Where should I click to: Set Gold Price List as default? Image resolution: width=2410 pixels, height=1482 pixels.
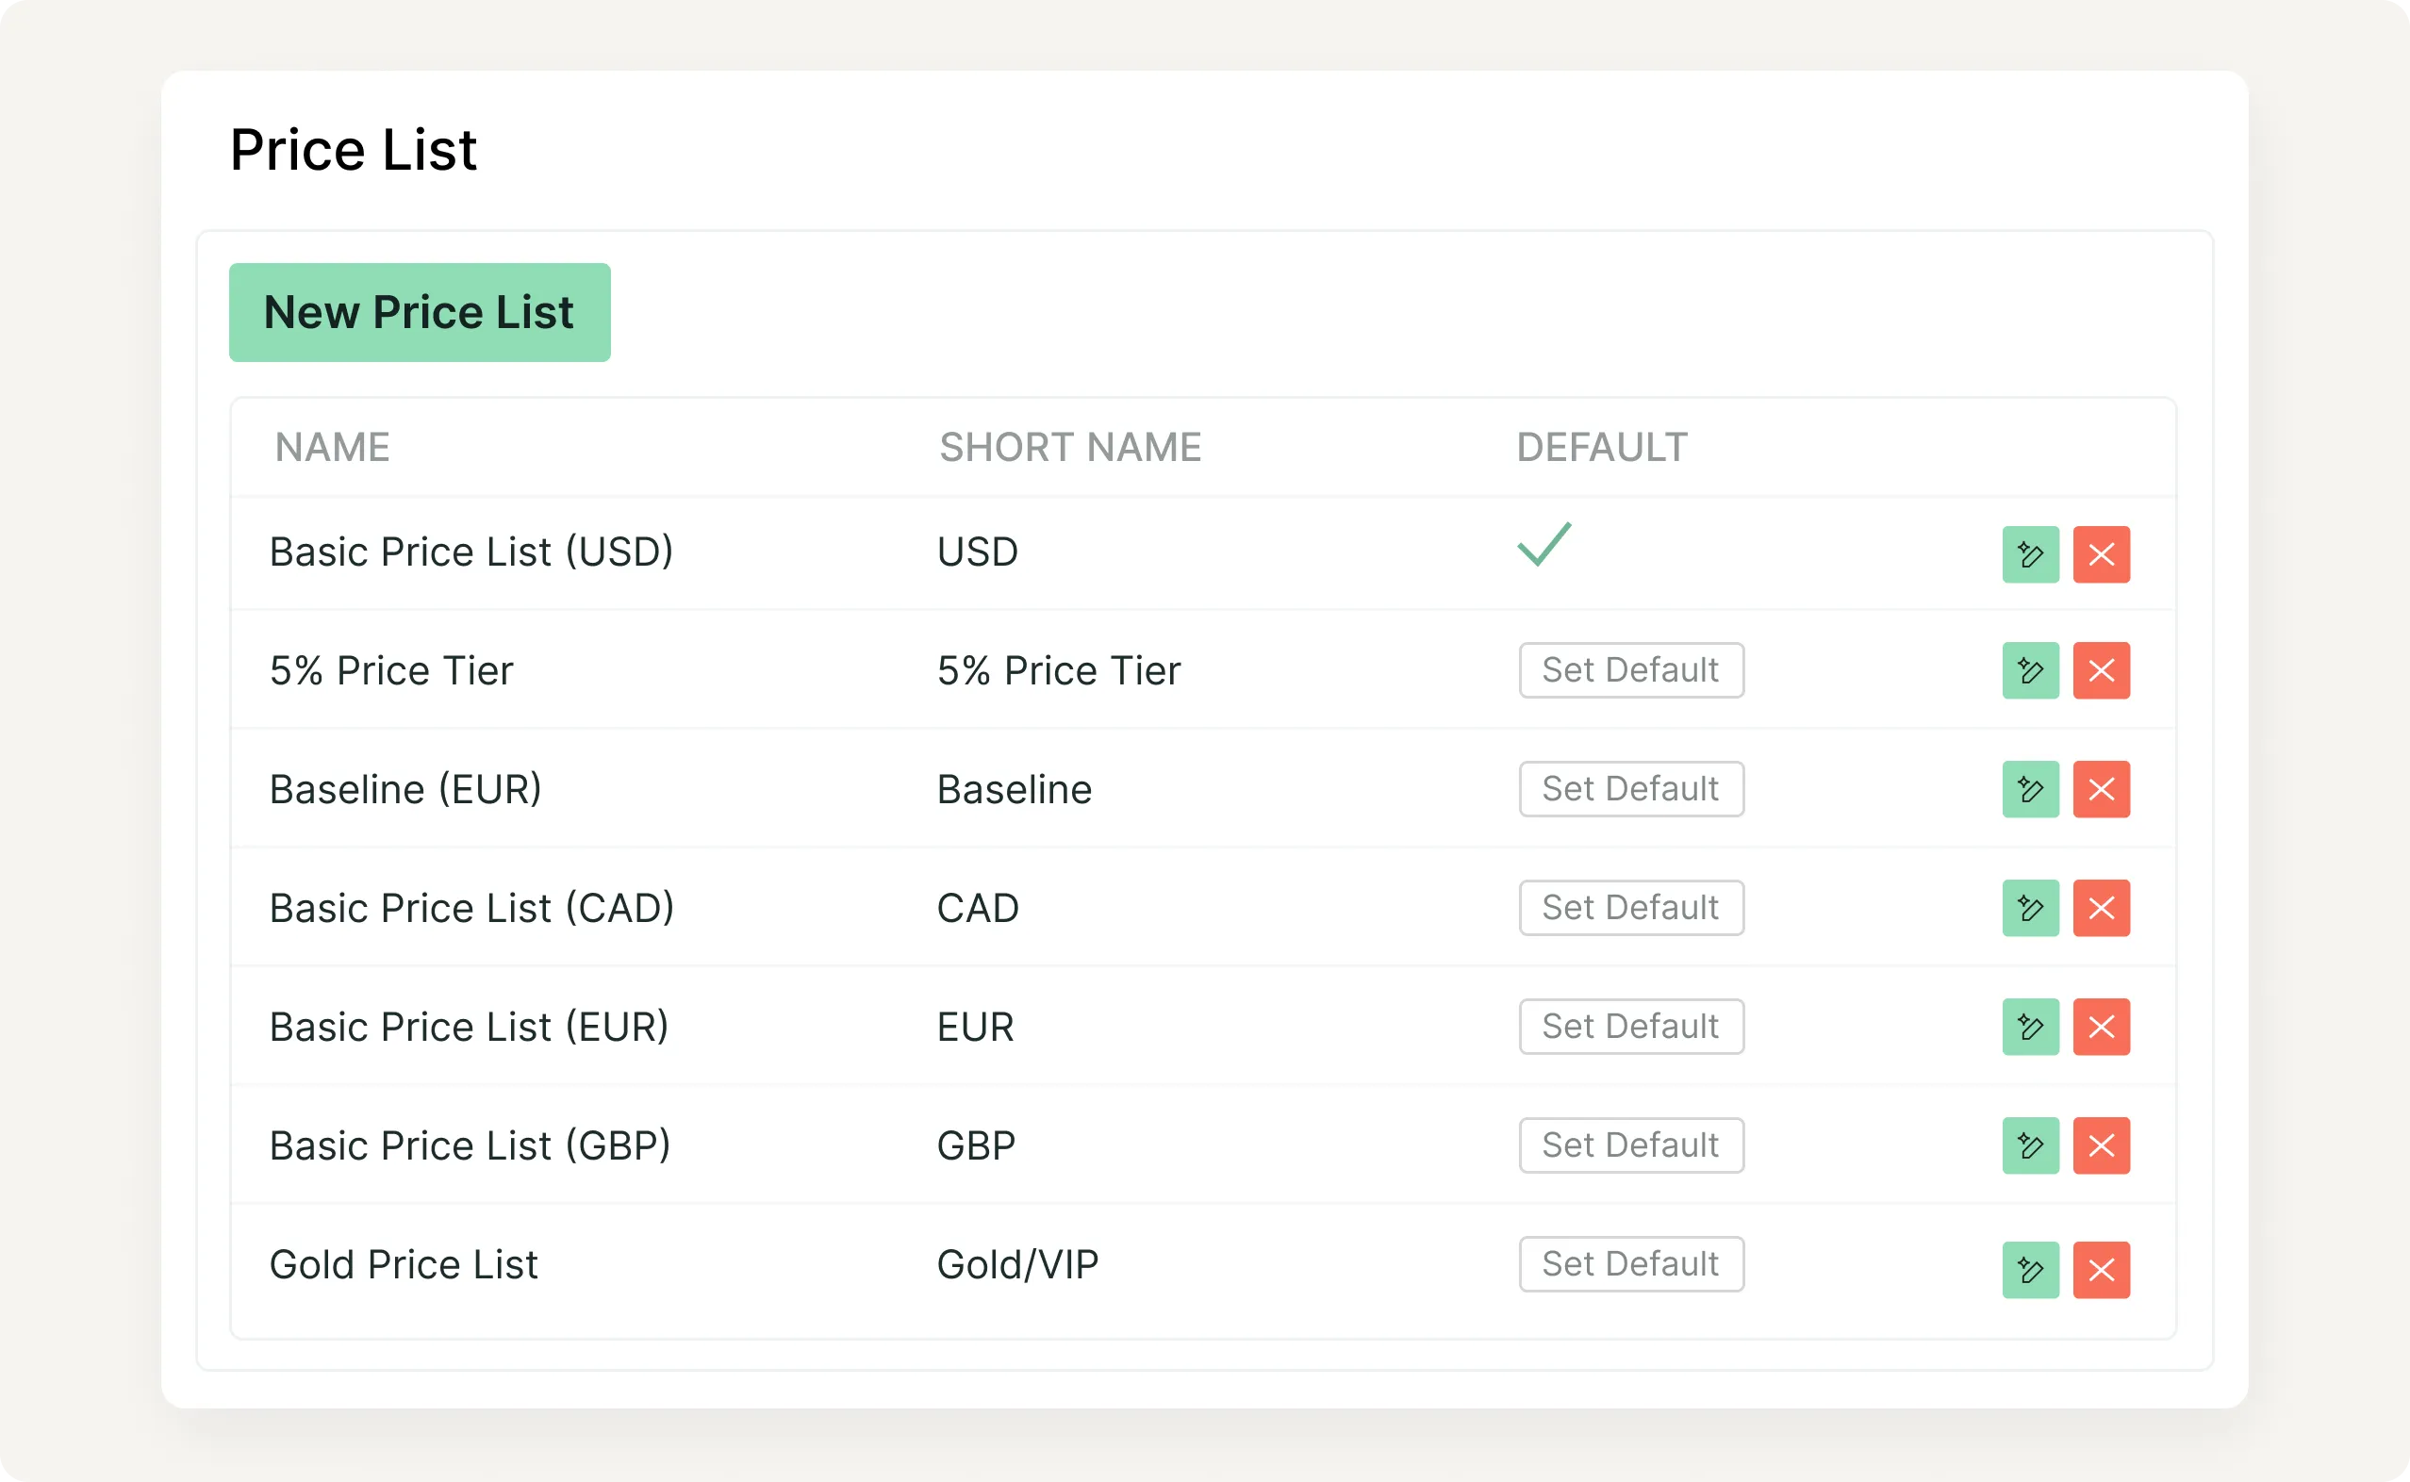1631,1264
